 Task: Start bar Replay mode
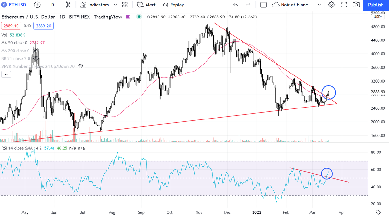pos(173,5)
